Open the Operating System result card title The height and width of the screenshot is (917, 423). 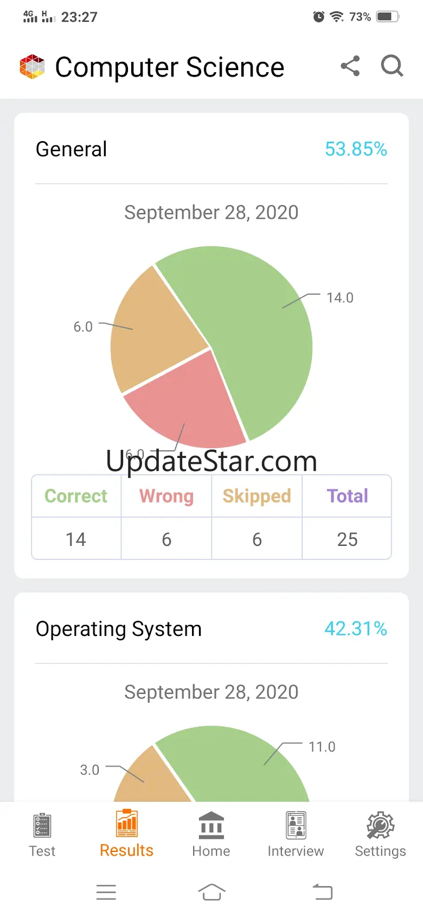[119, 629]
